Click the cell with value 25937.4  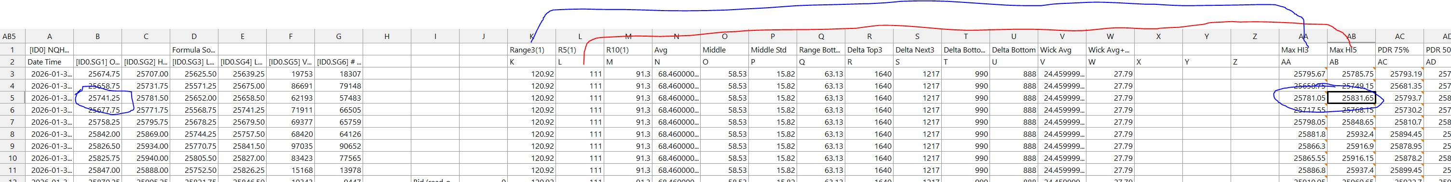point(1351,170)
